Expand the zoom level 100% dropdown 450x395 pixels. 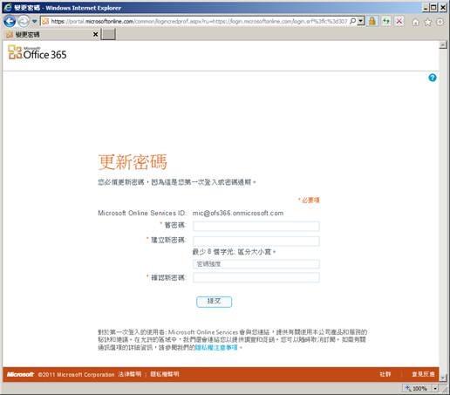(435, 388)
